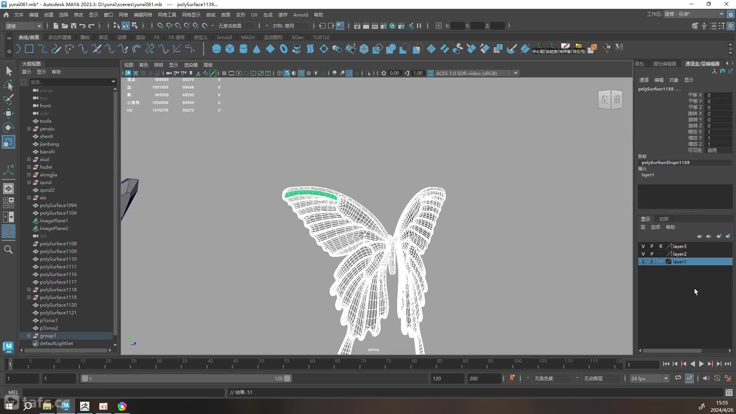Pick the pencil curve tool in shelf
Viewport: 736px width, 414px height.
[56, 49]
